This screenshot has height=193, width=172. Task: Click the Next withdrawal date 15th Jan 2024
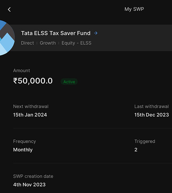[30, 115]
